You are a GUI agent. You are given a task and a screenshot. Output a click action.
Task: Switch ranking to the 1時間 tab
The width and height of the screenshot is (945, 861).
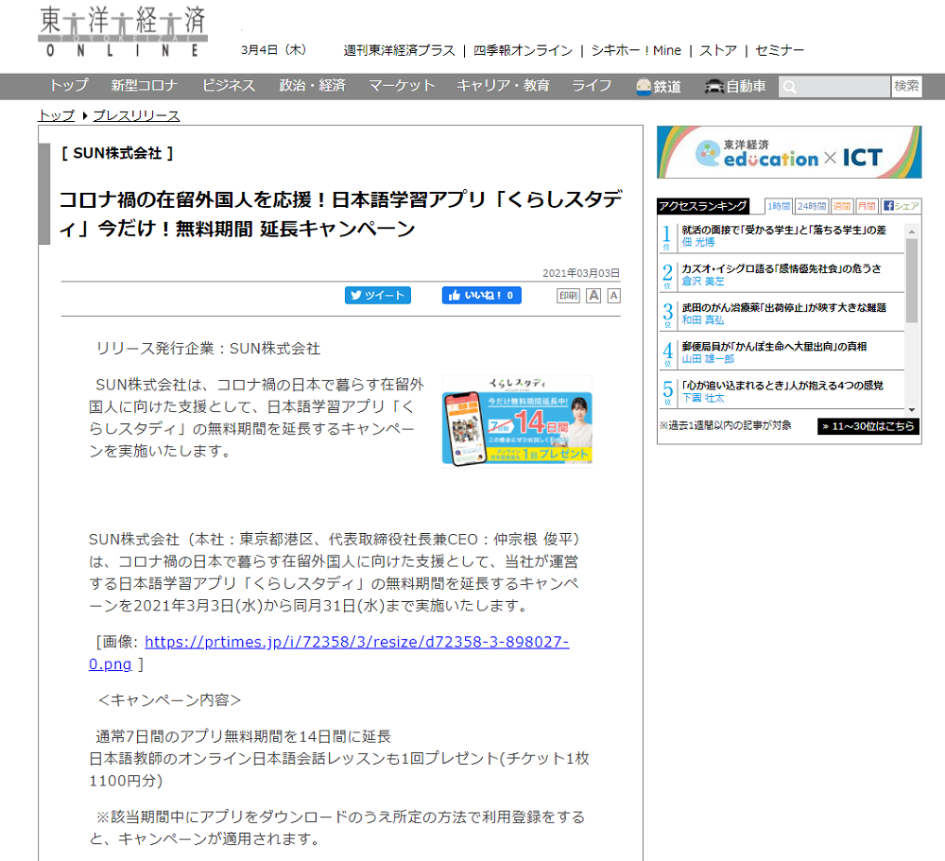click(779, 206)
